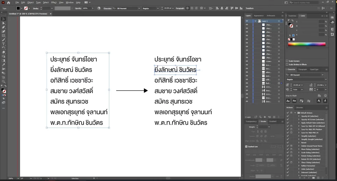Open font family dropdown in control bar

click(139, 8)
